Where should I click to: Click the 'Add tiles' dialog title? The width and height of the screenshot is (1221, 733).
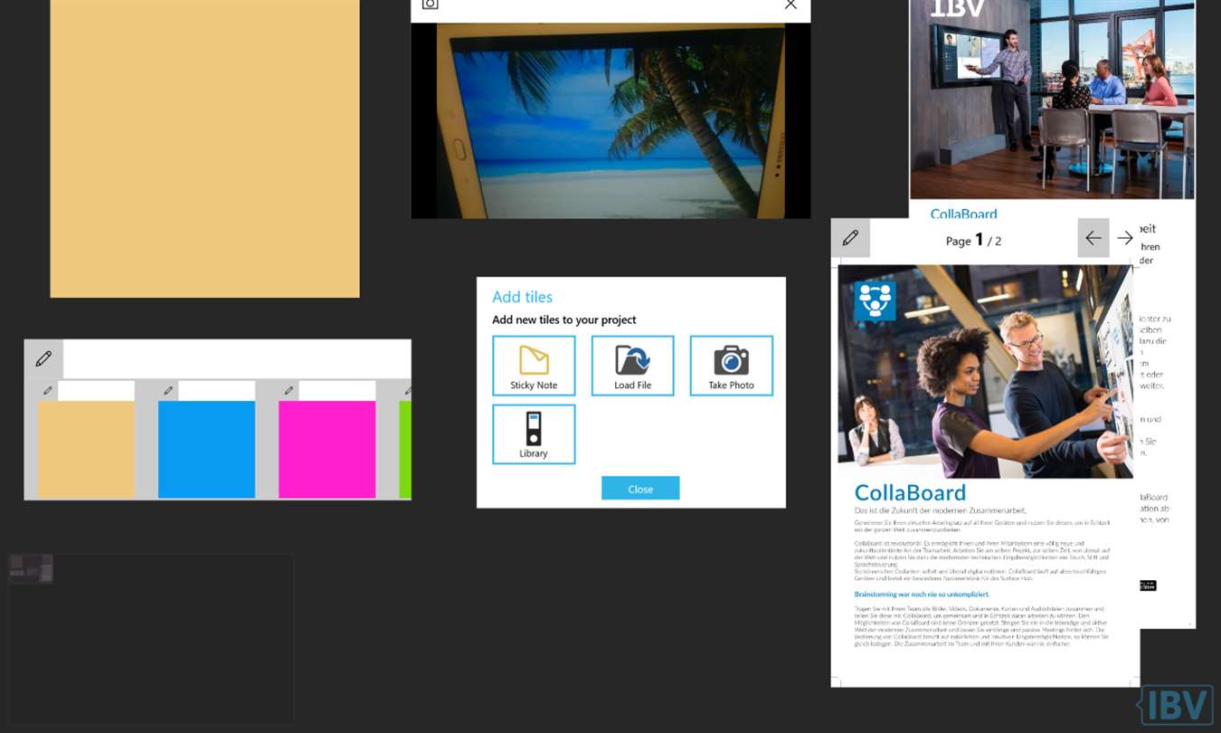pos(522,297)
